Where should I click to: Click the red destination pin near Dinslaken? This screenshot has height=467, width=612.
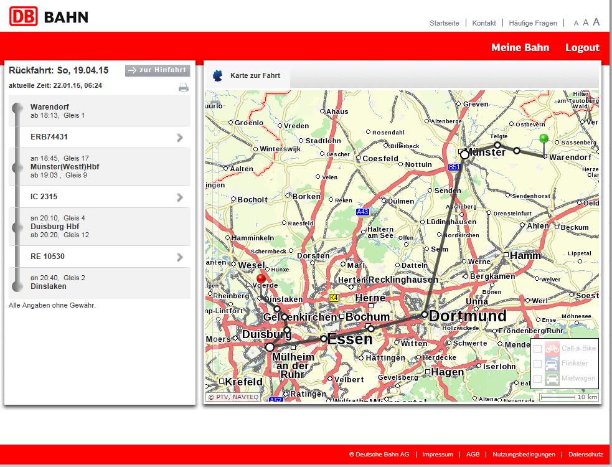[x=261, y=279]
